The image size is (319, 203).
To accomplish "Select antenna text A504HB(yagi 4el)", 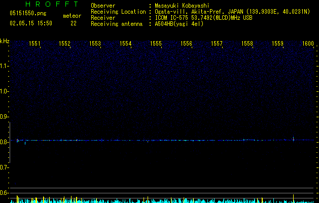I will [x=179, y=24].
